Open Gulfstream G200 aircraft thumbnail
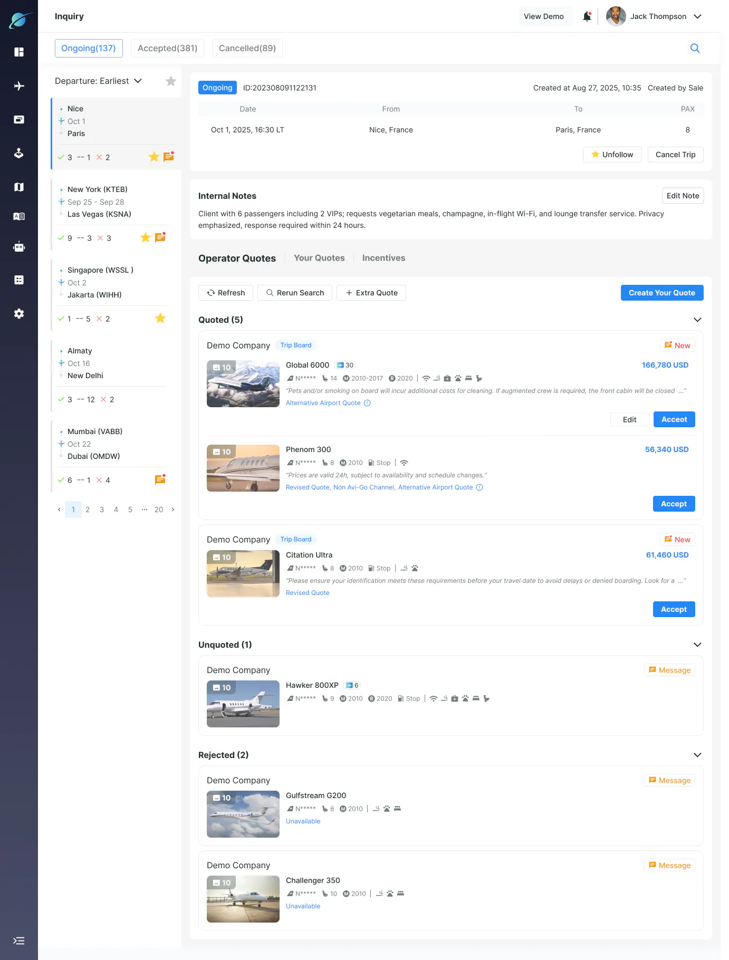Image resolution: width=729 pixels, height=960 pixels. [243, 814]
